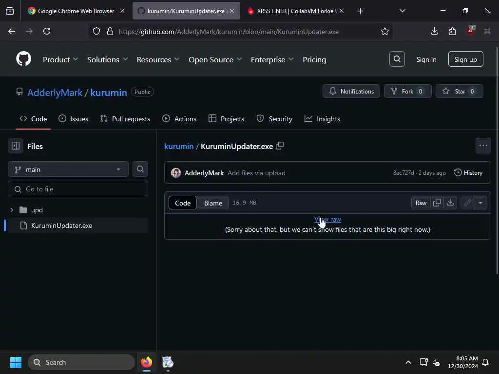Click the site padlock icon
The height and width of the screenshot is (374, 499).
click(110, 31)
